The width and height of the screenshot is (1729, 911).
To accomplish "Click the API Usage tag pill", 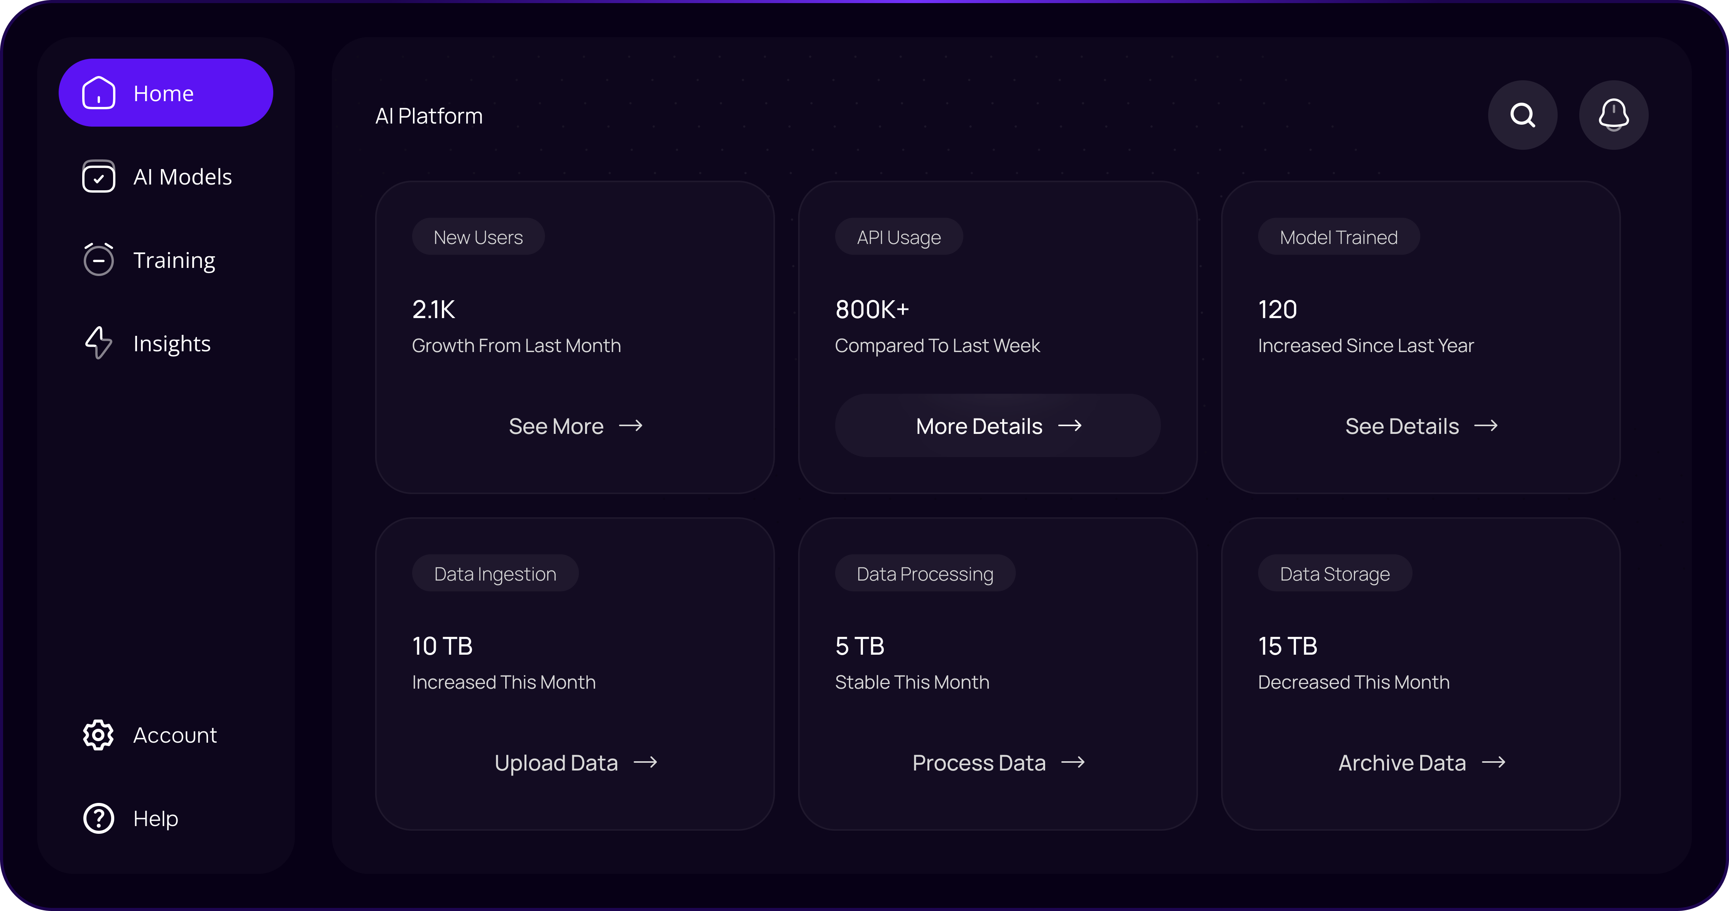I will [x=899, y=236].
